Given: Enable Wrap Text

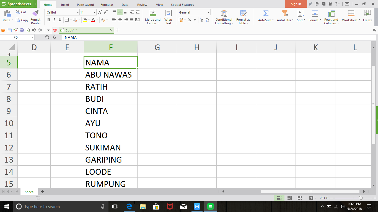Looking at the screenshot, I should 168,17.
